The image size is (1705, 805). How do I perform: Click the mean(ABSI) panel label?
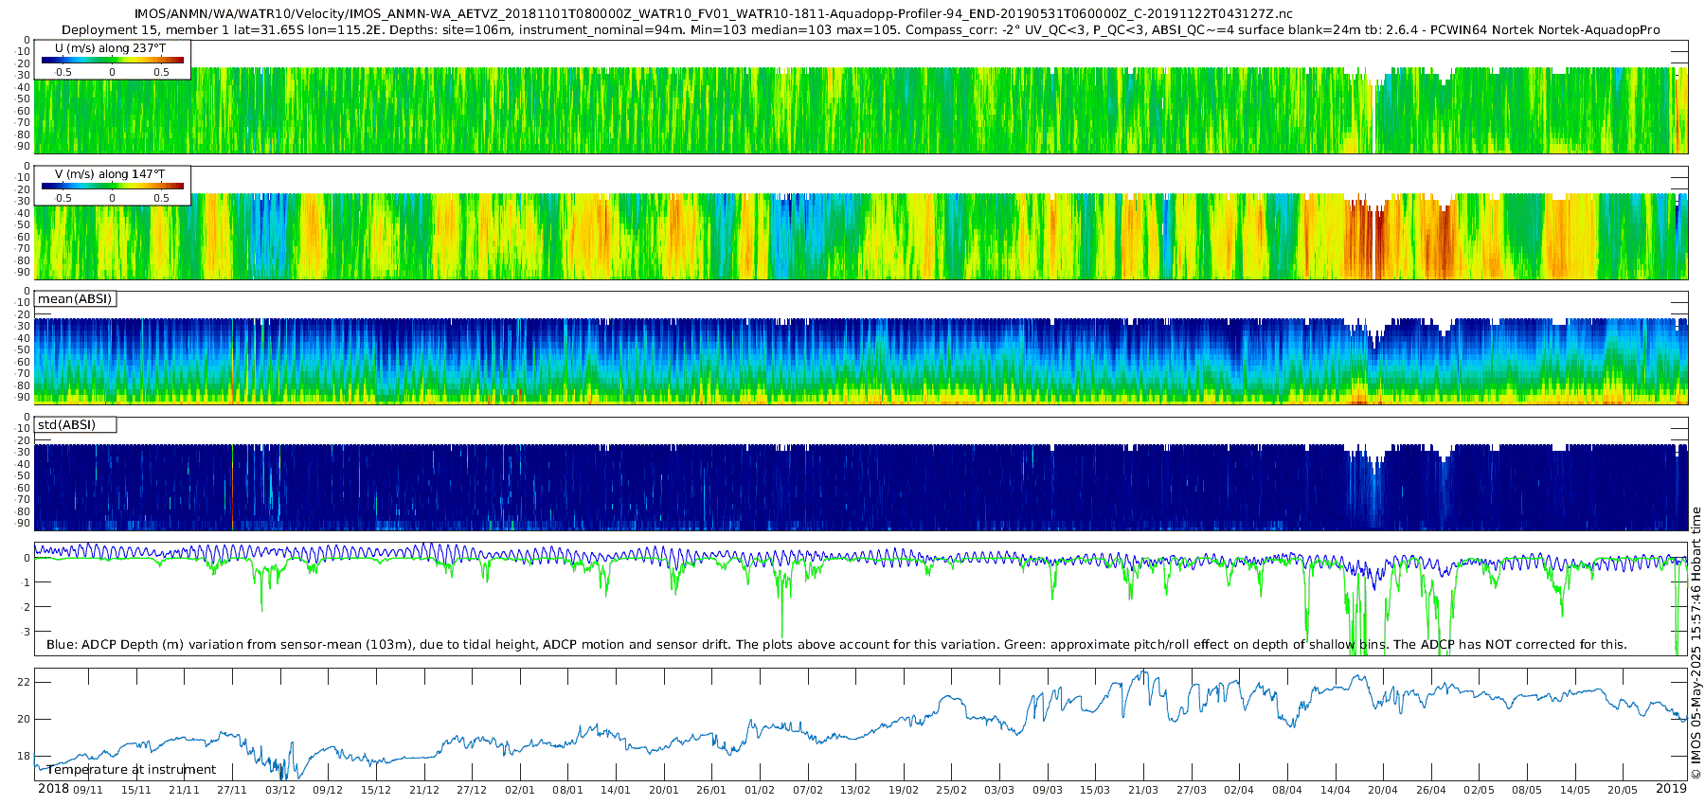coord(75,299)
